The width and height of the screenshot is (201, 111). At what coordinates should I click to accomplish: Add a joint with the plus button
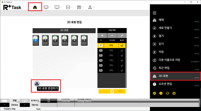[x=103, y=36]
